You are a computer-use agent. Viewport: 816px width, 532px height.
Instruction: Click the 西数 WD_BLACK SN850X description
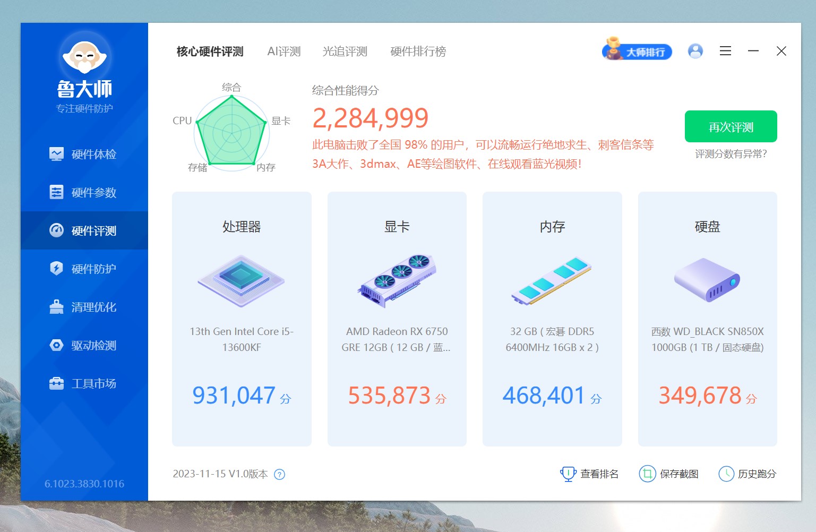pos(707,339)
